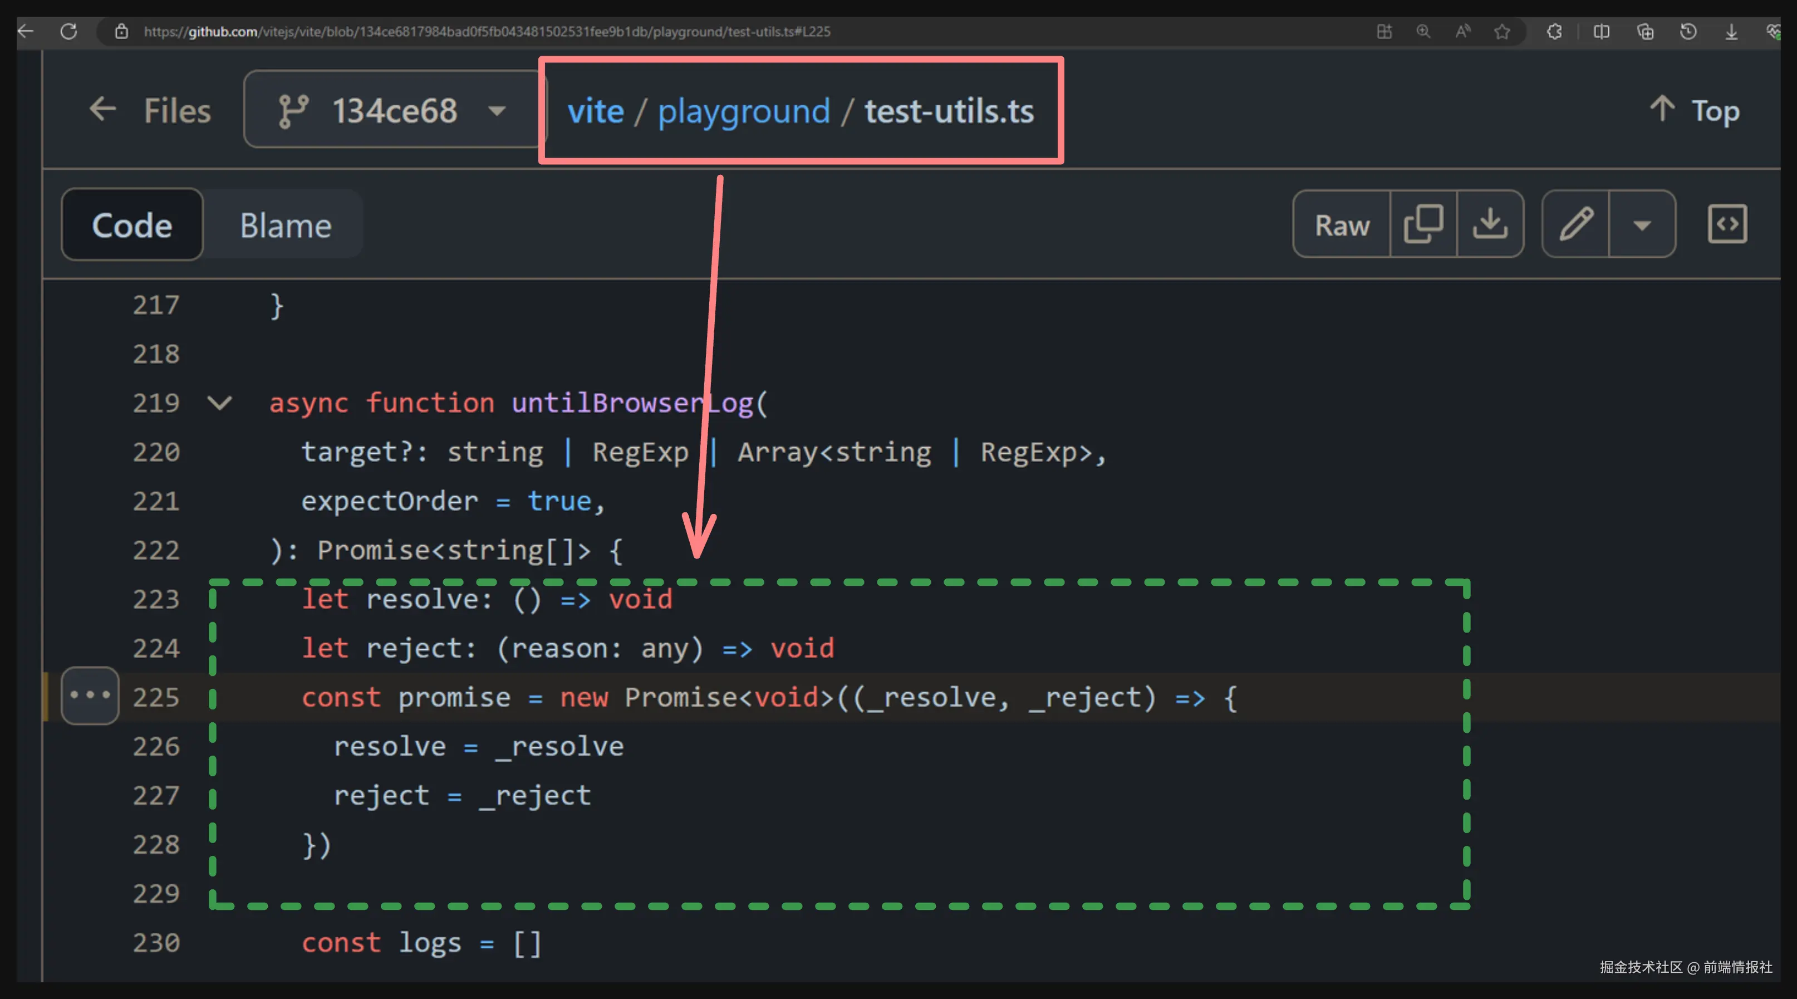
Task: Open the 134ce68 branch dropdown
Action: [394, 110]
